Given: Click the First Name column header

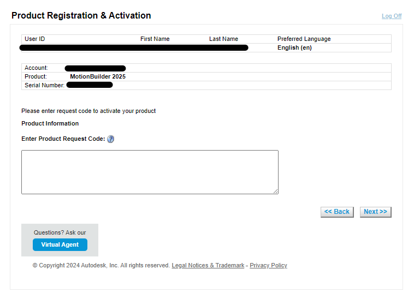Looking at the screenshot, I should tap(155, 39).
